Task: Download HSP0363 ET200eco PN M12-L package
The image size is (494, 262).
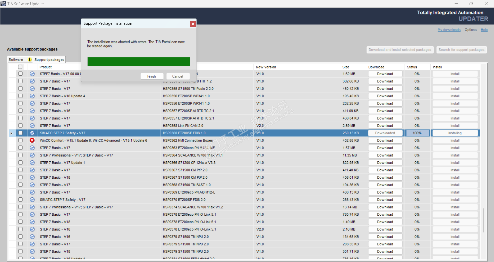Action: click(x=385, y=148)
